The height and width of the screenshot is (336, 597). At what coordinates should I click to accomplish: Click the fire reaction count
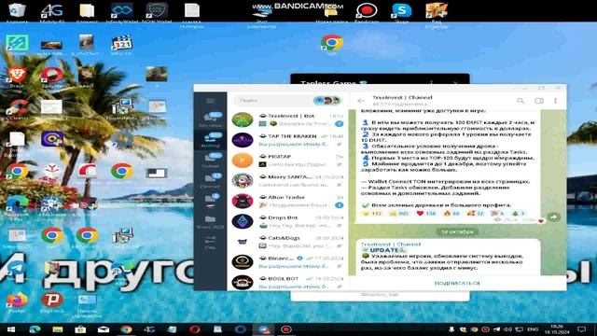pyautogui.click(x=451, y=214)
